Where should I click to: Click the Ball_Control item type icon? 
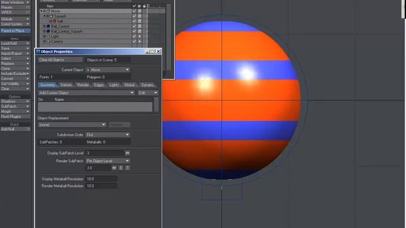pyautogui.click(x=48, y=27)
